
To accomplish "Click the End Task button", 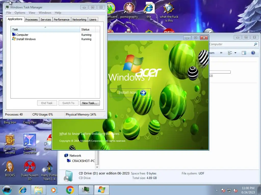I will click(47, 103).
